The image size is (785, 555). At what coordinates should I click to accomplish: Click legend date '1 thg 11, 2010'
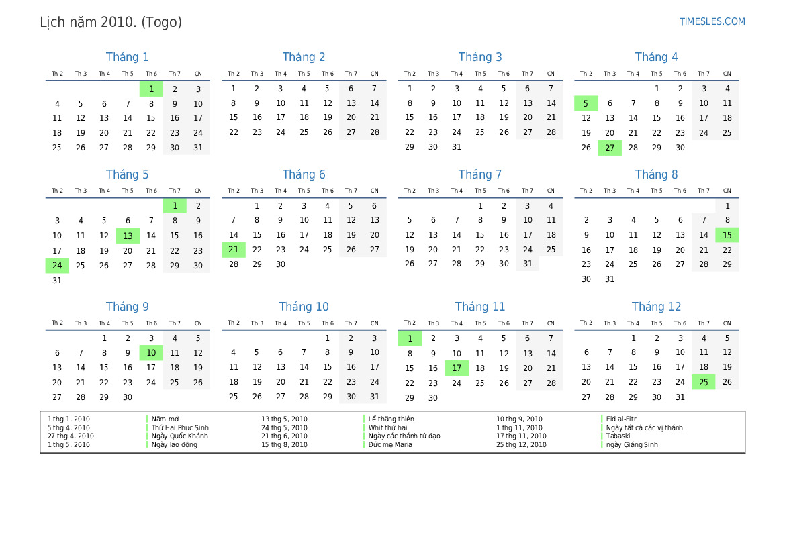tap(519, 428)
